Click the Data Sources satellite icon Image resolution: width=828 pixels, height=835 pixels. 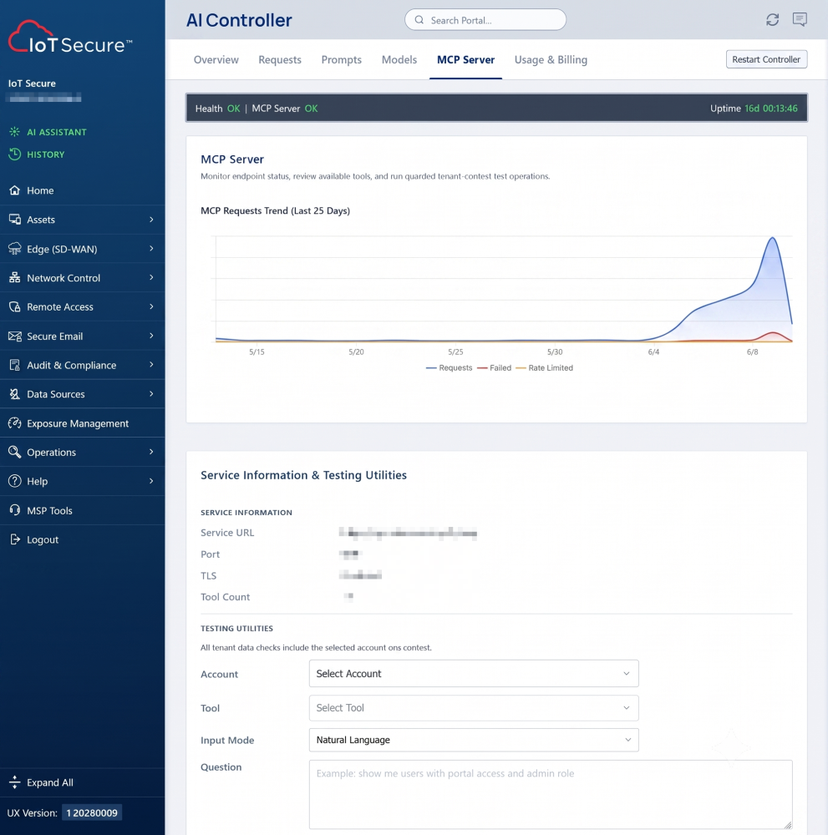(x=15, y=394)
